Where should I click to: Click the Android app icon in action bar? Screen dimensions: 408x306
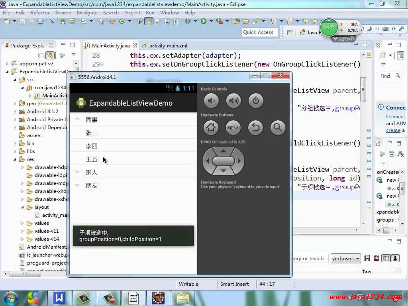81,103
